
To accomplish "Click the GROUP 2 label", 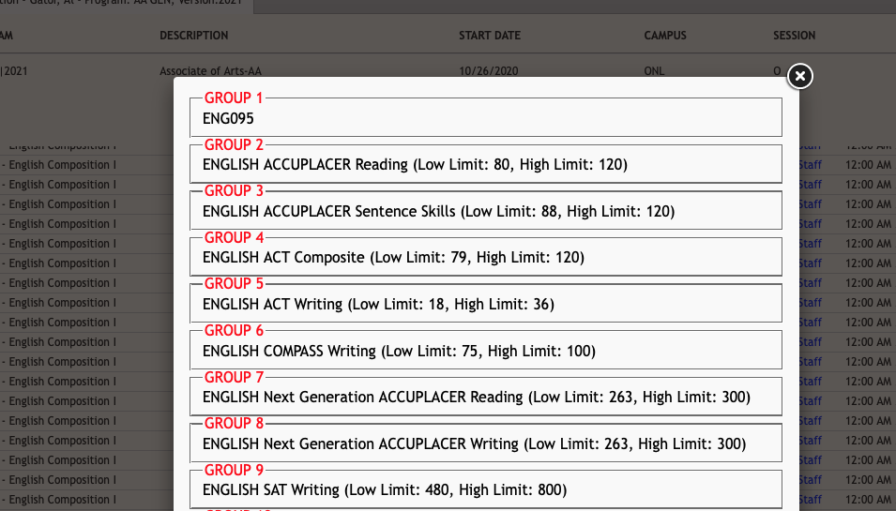I will pyautogui.click(x=234, y=145).
